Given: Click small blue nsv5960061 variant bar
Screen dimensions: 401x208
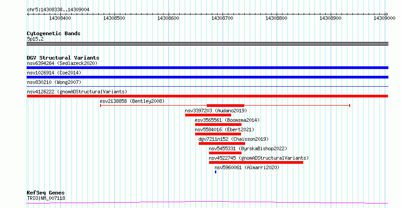Looking at the screenshot, I should (x=215, y=172).
